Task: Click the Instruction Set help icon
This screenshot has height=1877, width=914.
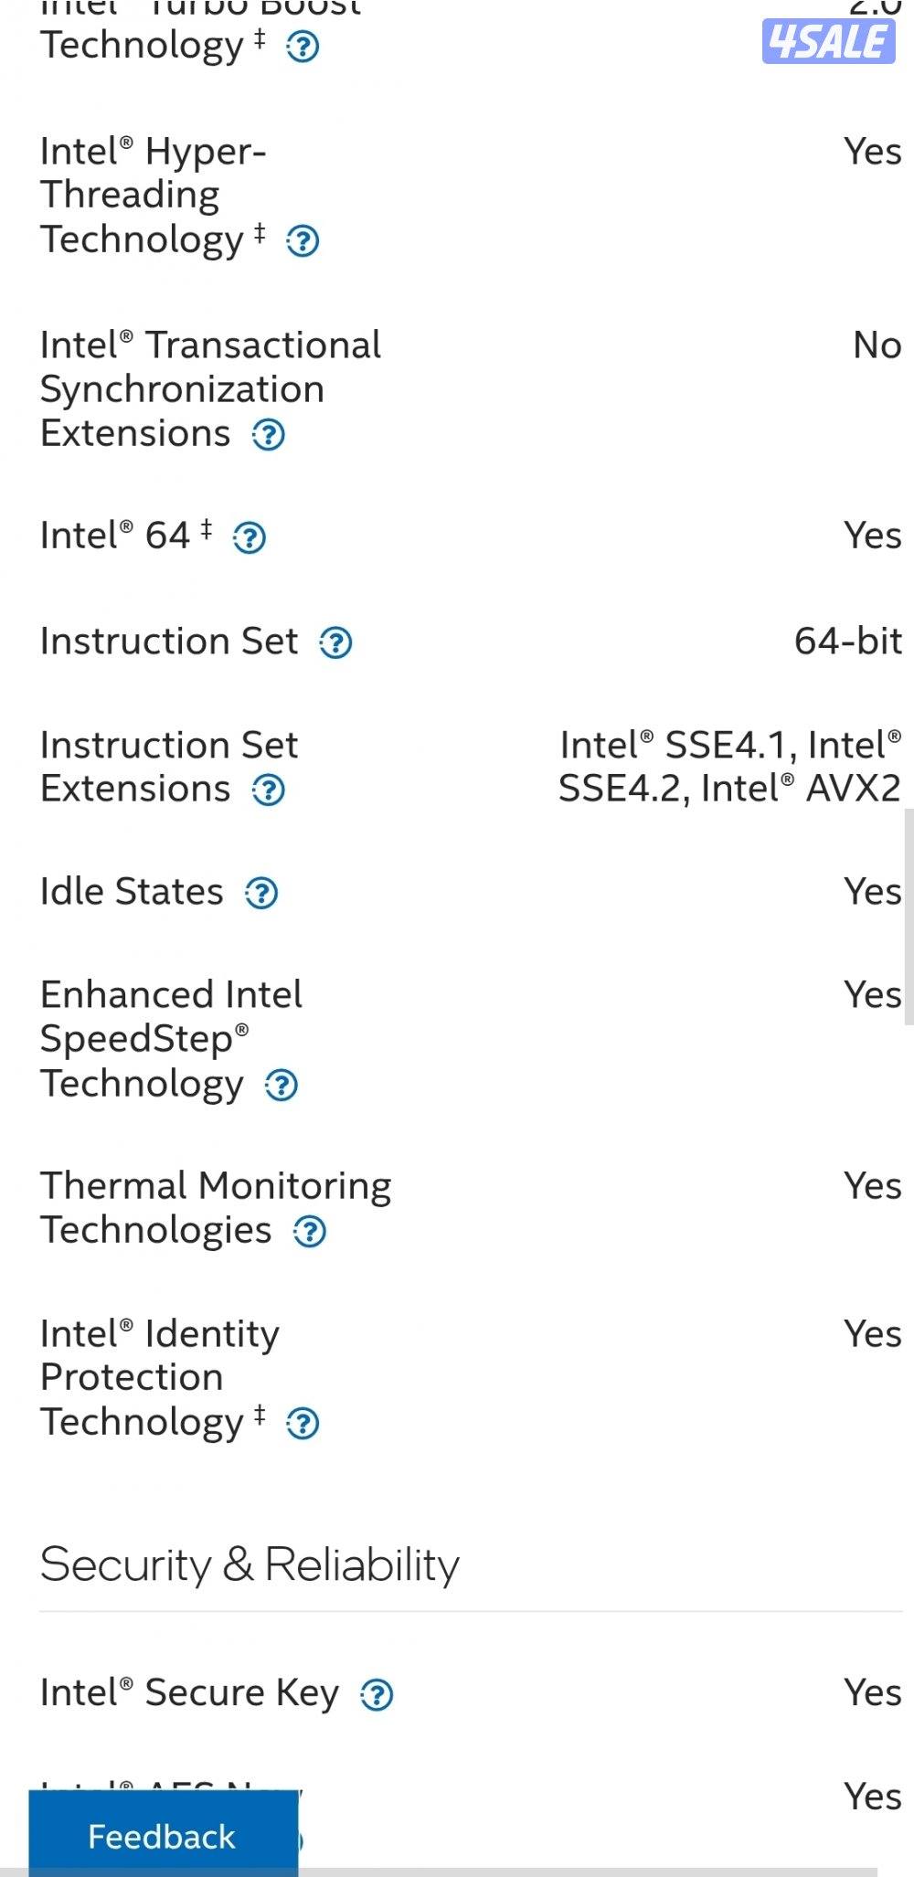Action: pyautogui.click(x=337, y=643)
